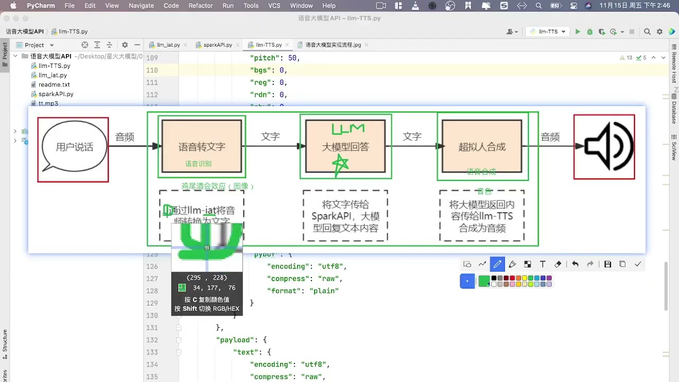Open the Navigate menu
Image resolution: width=679 pixels, height=382 pixels.
coord(141,6)
